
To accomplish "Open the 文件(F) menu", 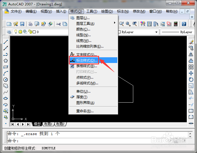I will click(16, 11).
